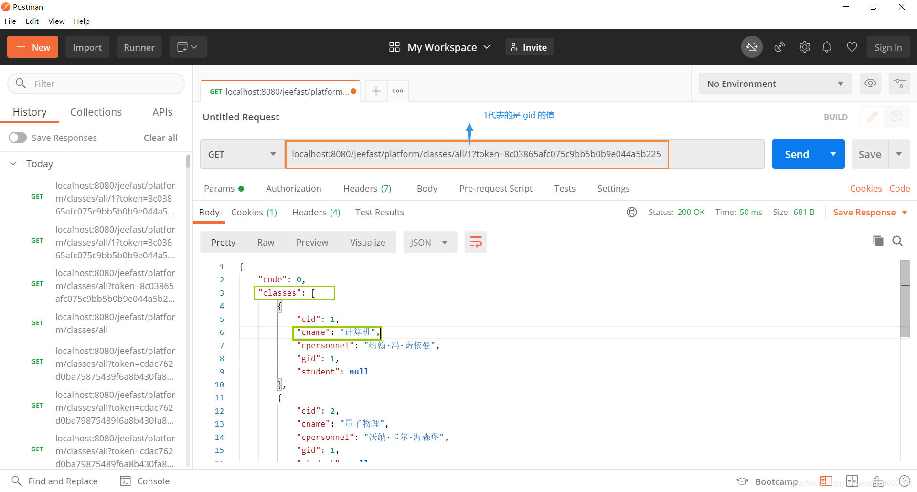Open the View menu
The image size is (917, 492).
click(x=56, y=21)
